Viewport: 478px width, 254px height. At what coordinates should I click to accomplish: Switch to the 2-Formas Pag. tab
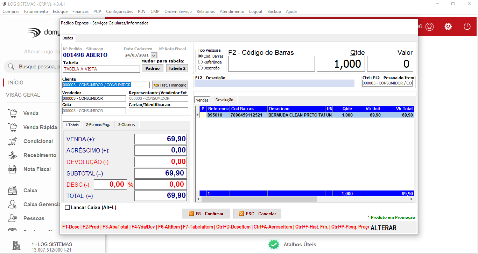98,125
